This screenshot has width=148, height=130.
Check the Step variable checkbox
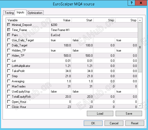click(x=9, y=76)
